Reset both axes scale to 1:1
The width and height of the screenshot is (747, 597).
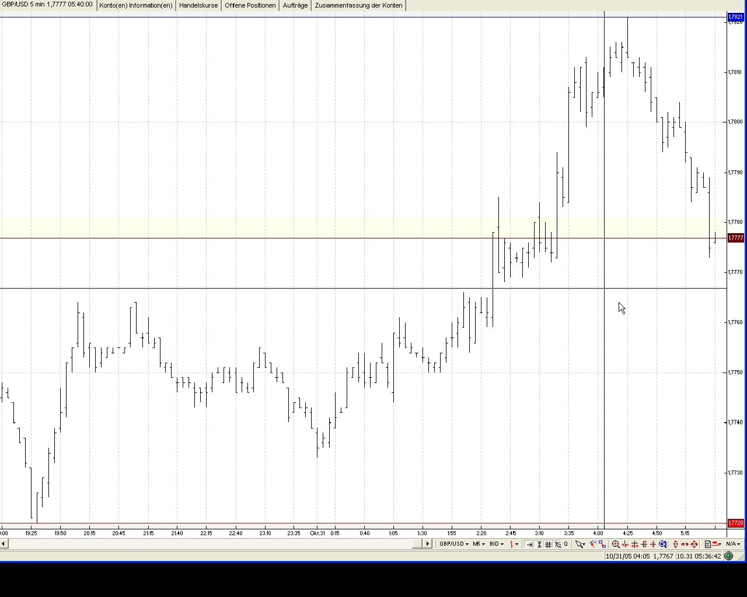694,544
